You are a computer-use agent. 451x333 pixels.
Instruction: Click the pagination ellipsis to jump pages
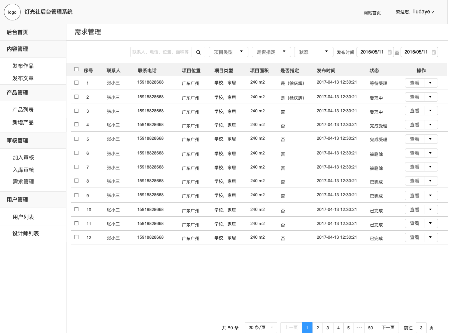pos(359,328)
